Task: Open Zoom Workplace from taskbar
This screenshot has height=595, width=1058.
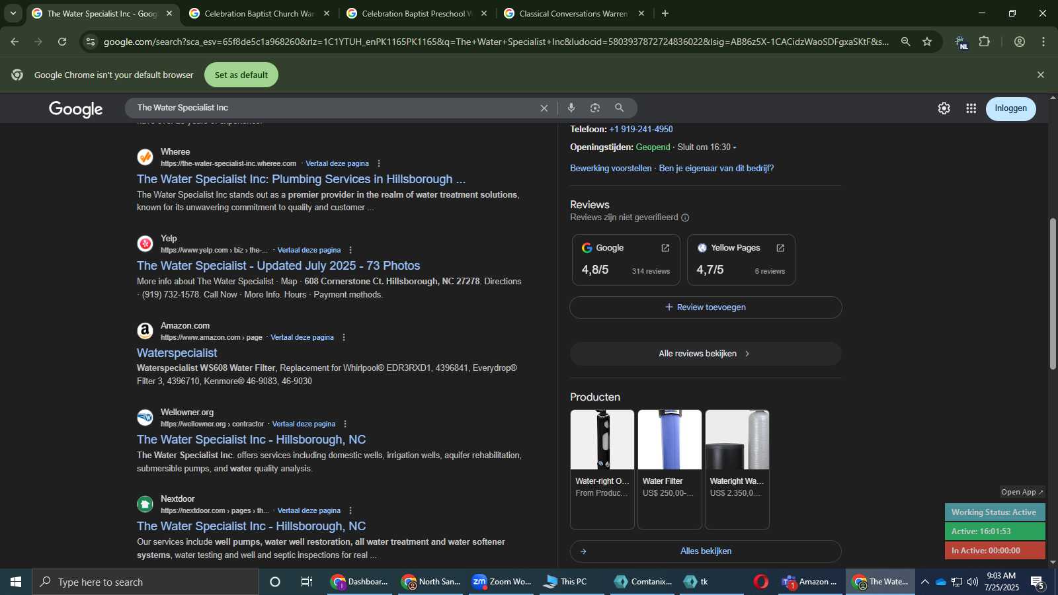Action: (501, 582)
